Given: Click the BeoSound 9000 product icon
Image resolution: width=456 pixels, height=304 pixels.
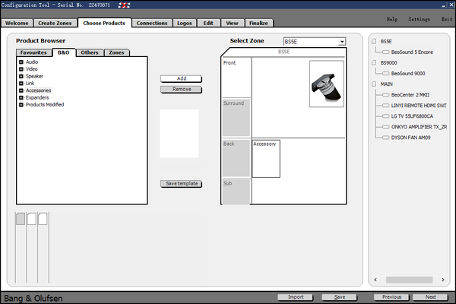Looking at the screenshot, I should click(x=385, y=73).
